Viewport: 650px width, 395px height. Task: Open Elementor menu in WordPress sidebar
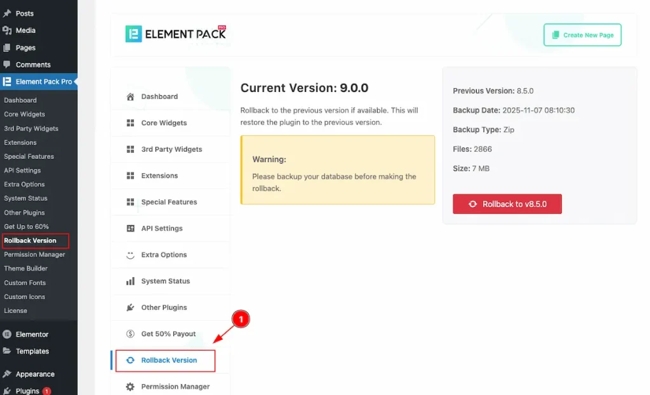coord(32,334)
